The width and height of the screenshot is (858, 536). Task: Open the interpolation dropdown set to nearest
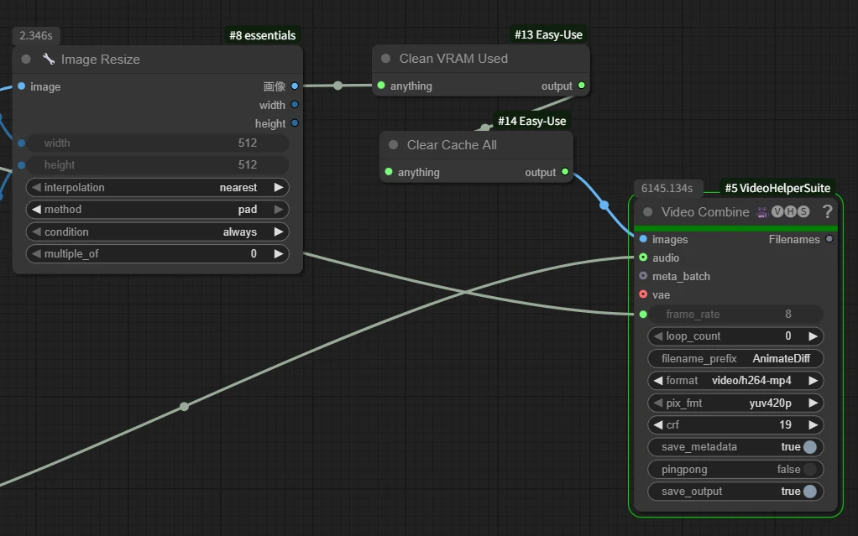click(157, 188)
